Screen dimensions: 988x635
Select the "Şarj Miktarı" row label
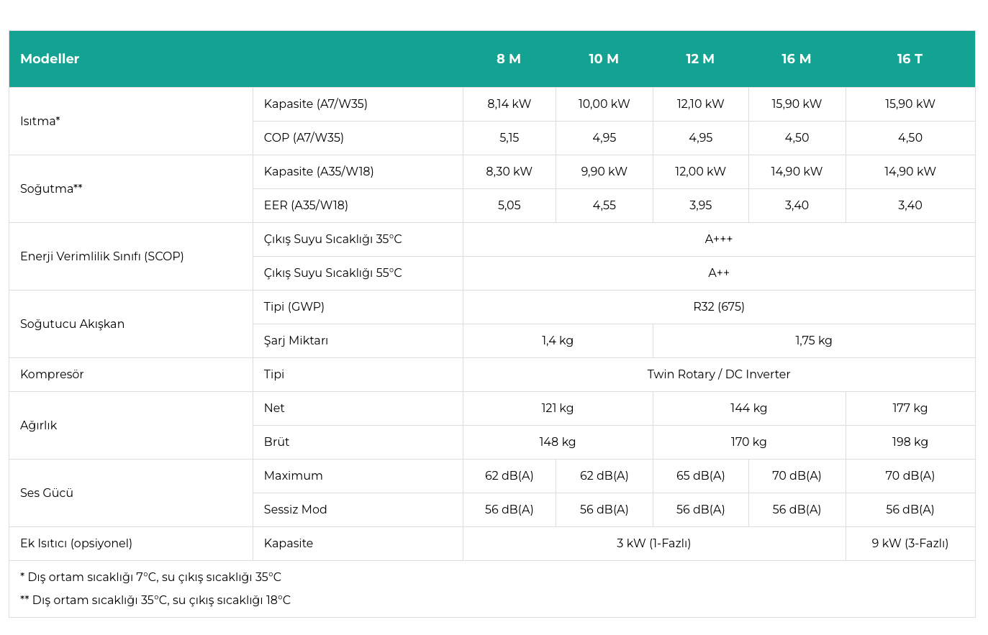point(296,340)
